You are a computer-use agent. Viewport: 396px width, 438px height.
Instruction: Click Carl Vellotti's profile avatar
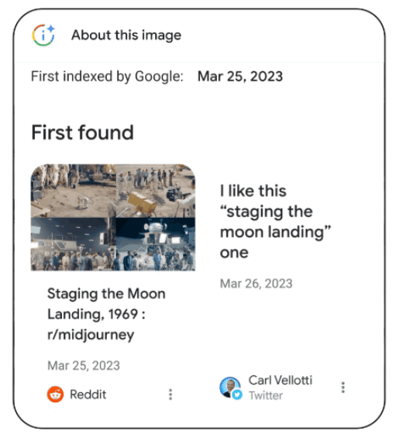coord(230,387)
